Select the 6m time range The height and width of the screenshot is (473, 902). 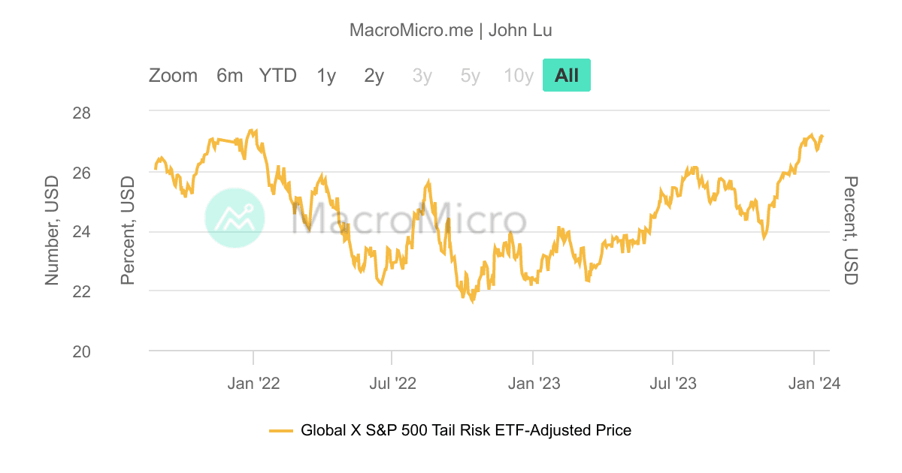(229, 75)
